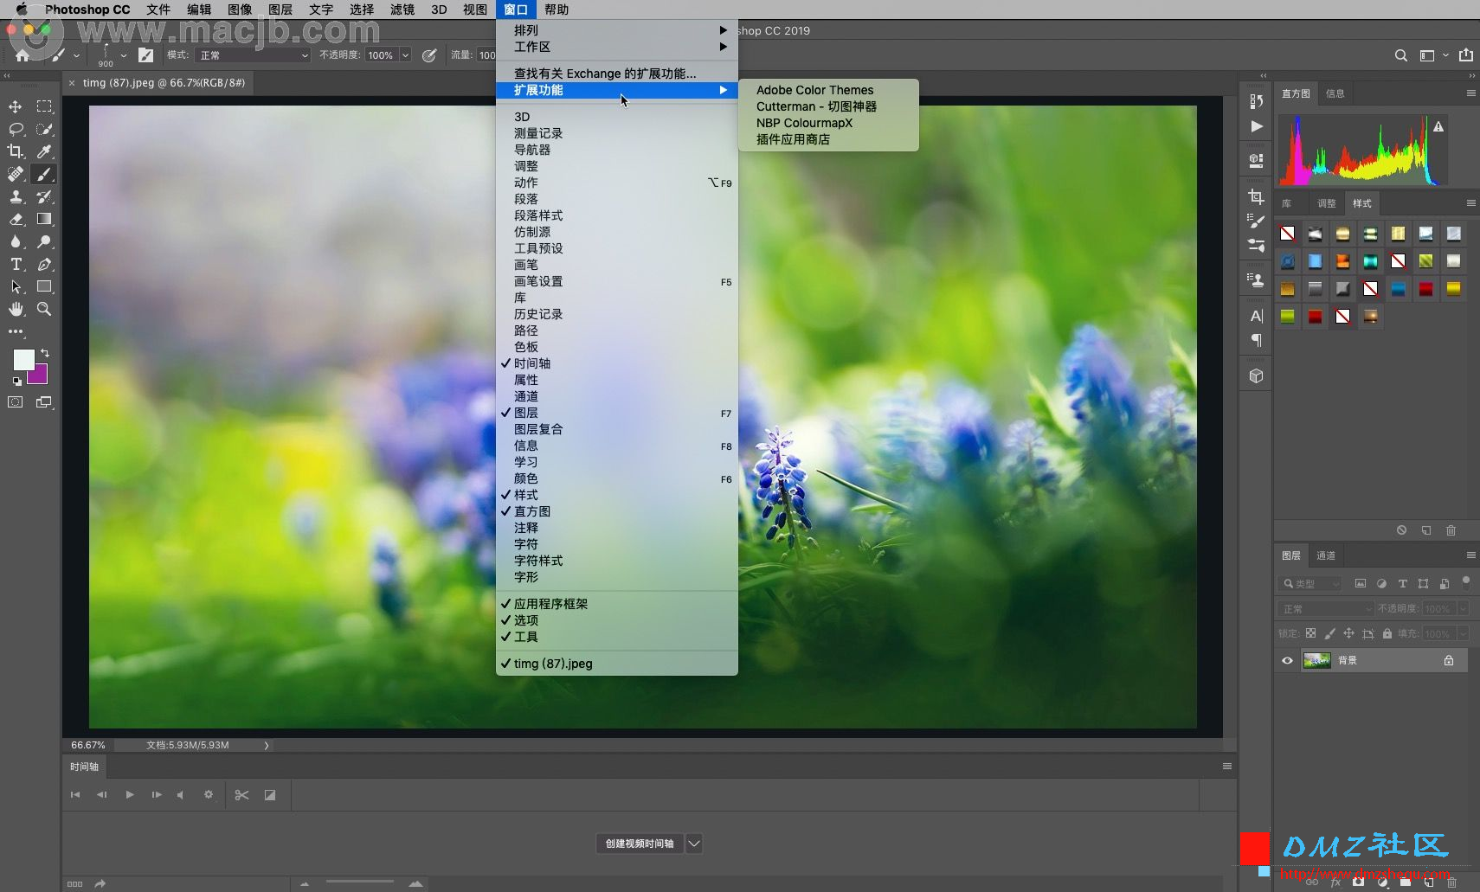Open the Layers panel flyout menu
The image size is (1480, 892).
[1470, 555]
